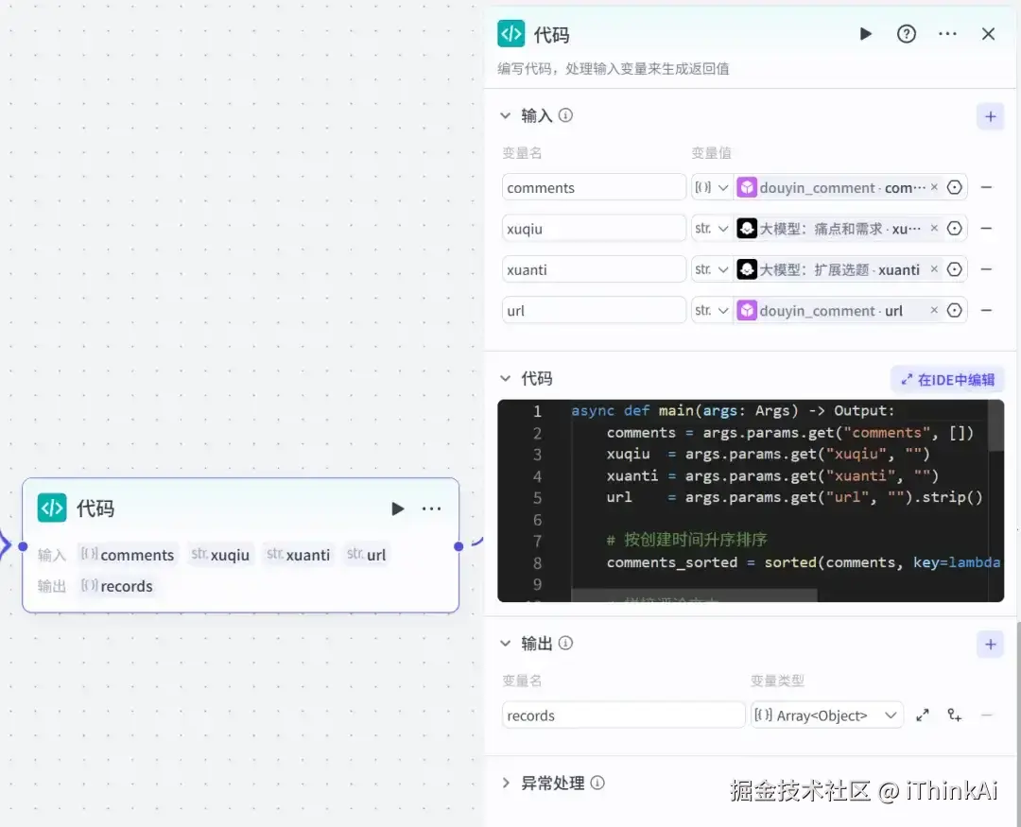Edit the records output name field
This screenshot has height=827, width=1021.
point(623,715)
